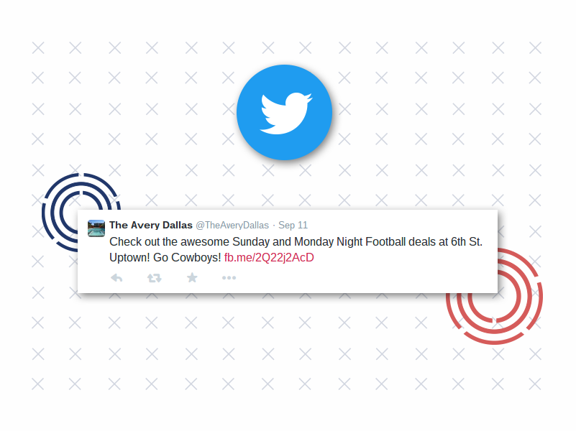Click the blue Twitter bird logo

click(x=284, y=112)
